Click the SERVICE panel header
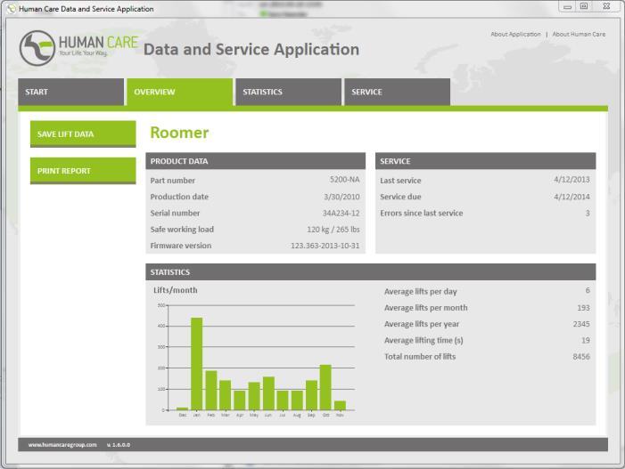 pos(486,161)
